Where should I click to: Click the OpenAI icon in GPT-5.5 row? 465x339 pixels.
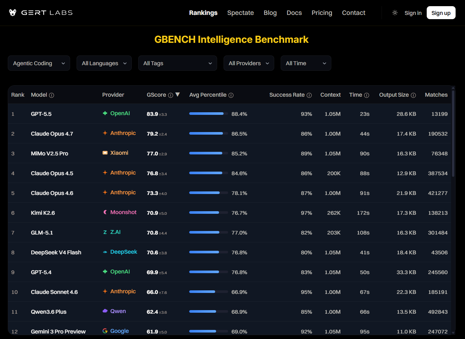[105, 113]
